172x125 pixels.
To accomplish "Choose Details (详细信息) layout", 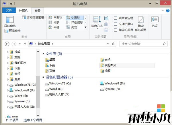I will coord(75,22).
